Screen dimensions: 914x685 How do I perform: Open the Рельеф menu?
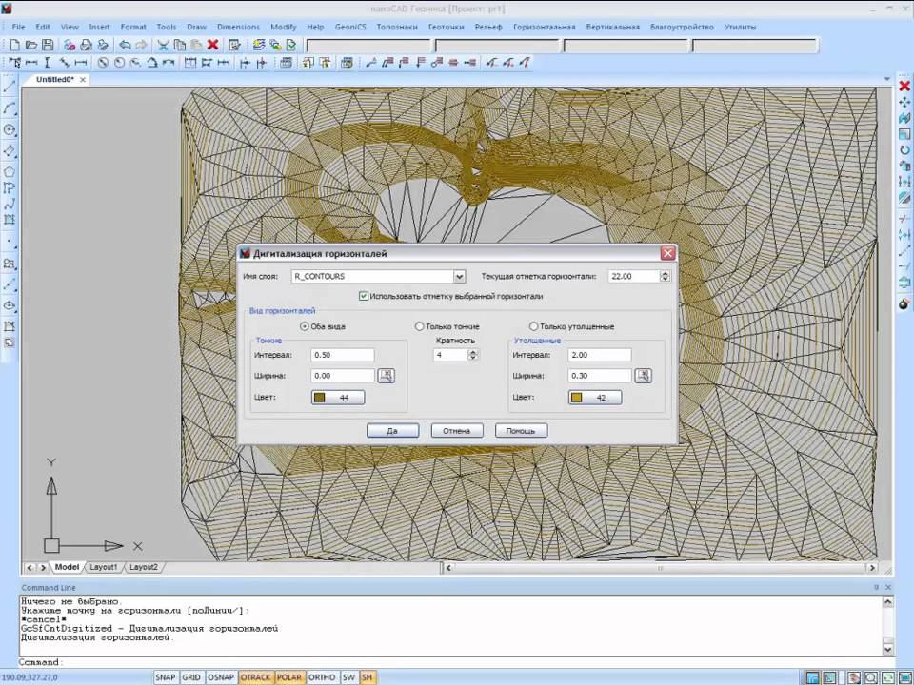tap(488, 27)
